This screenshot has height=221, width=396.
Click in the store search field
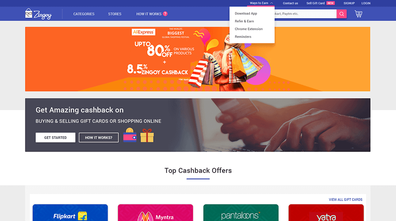305,14
